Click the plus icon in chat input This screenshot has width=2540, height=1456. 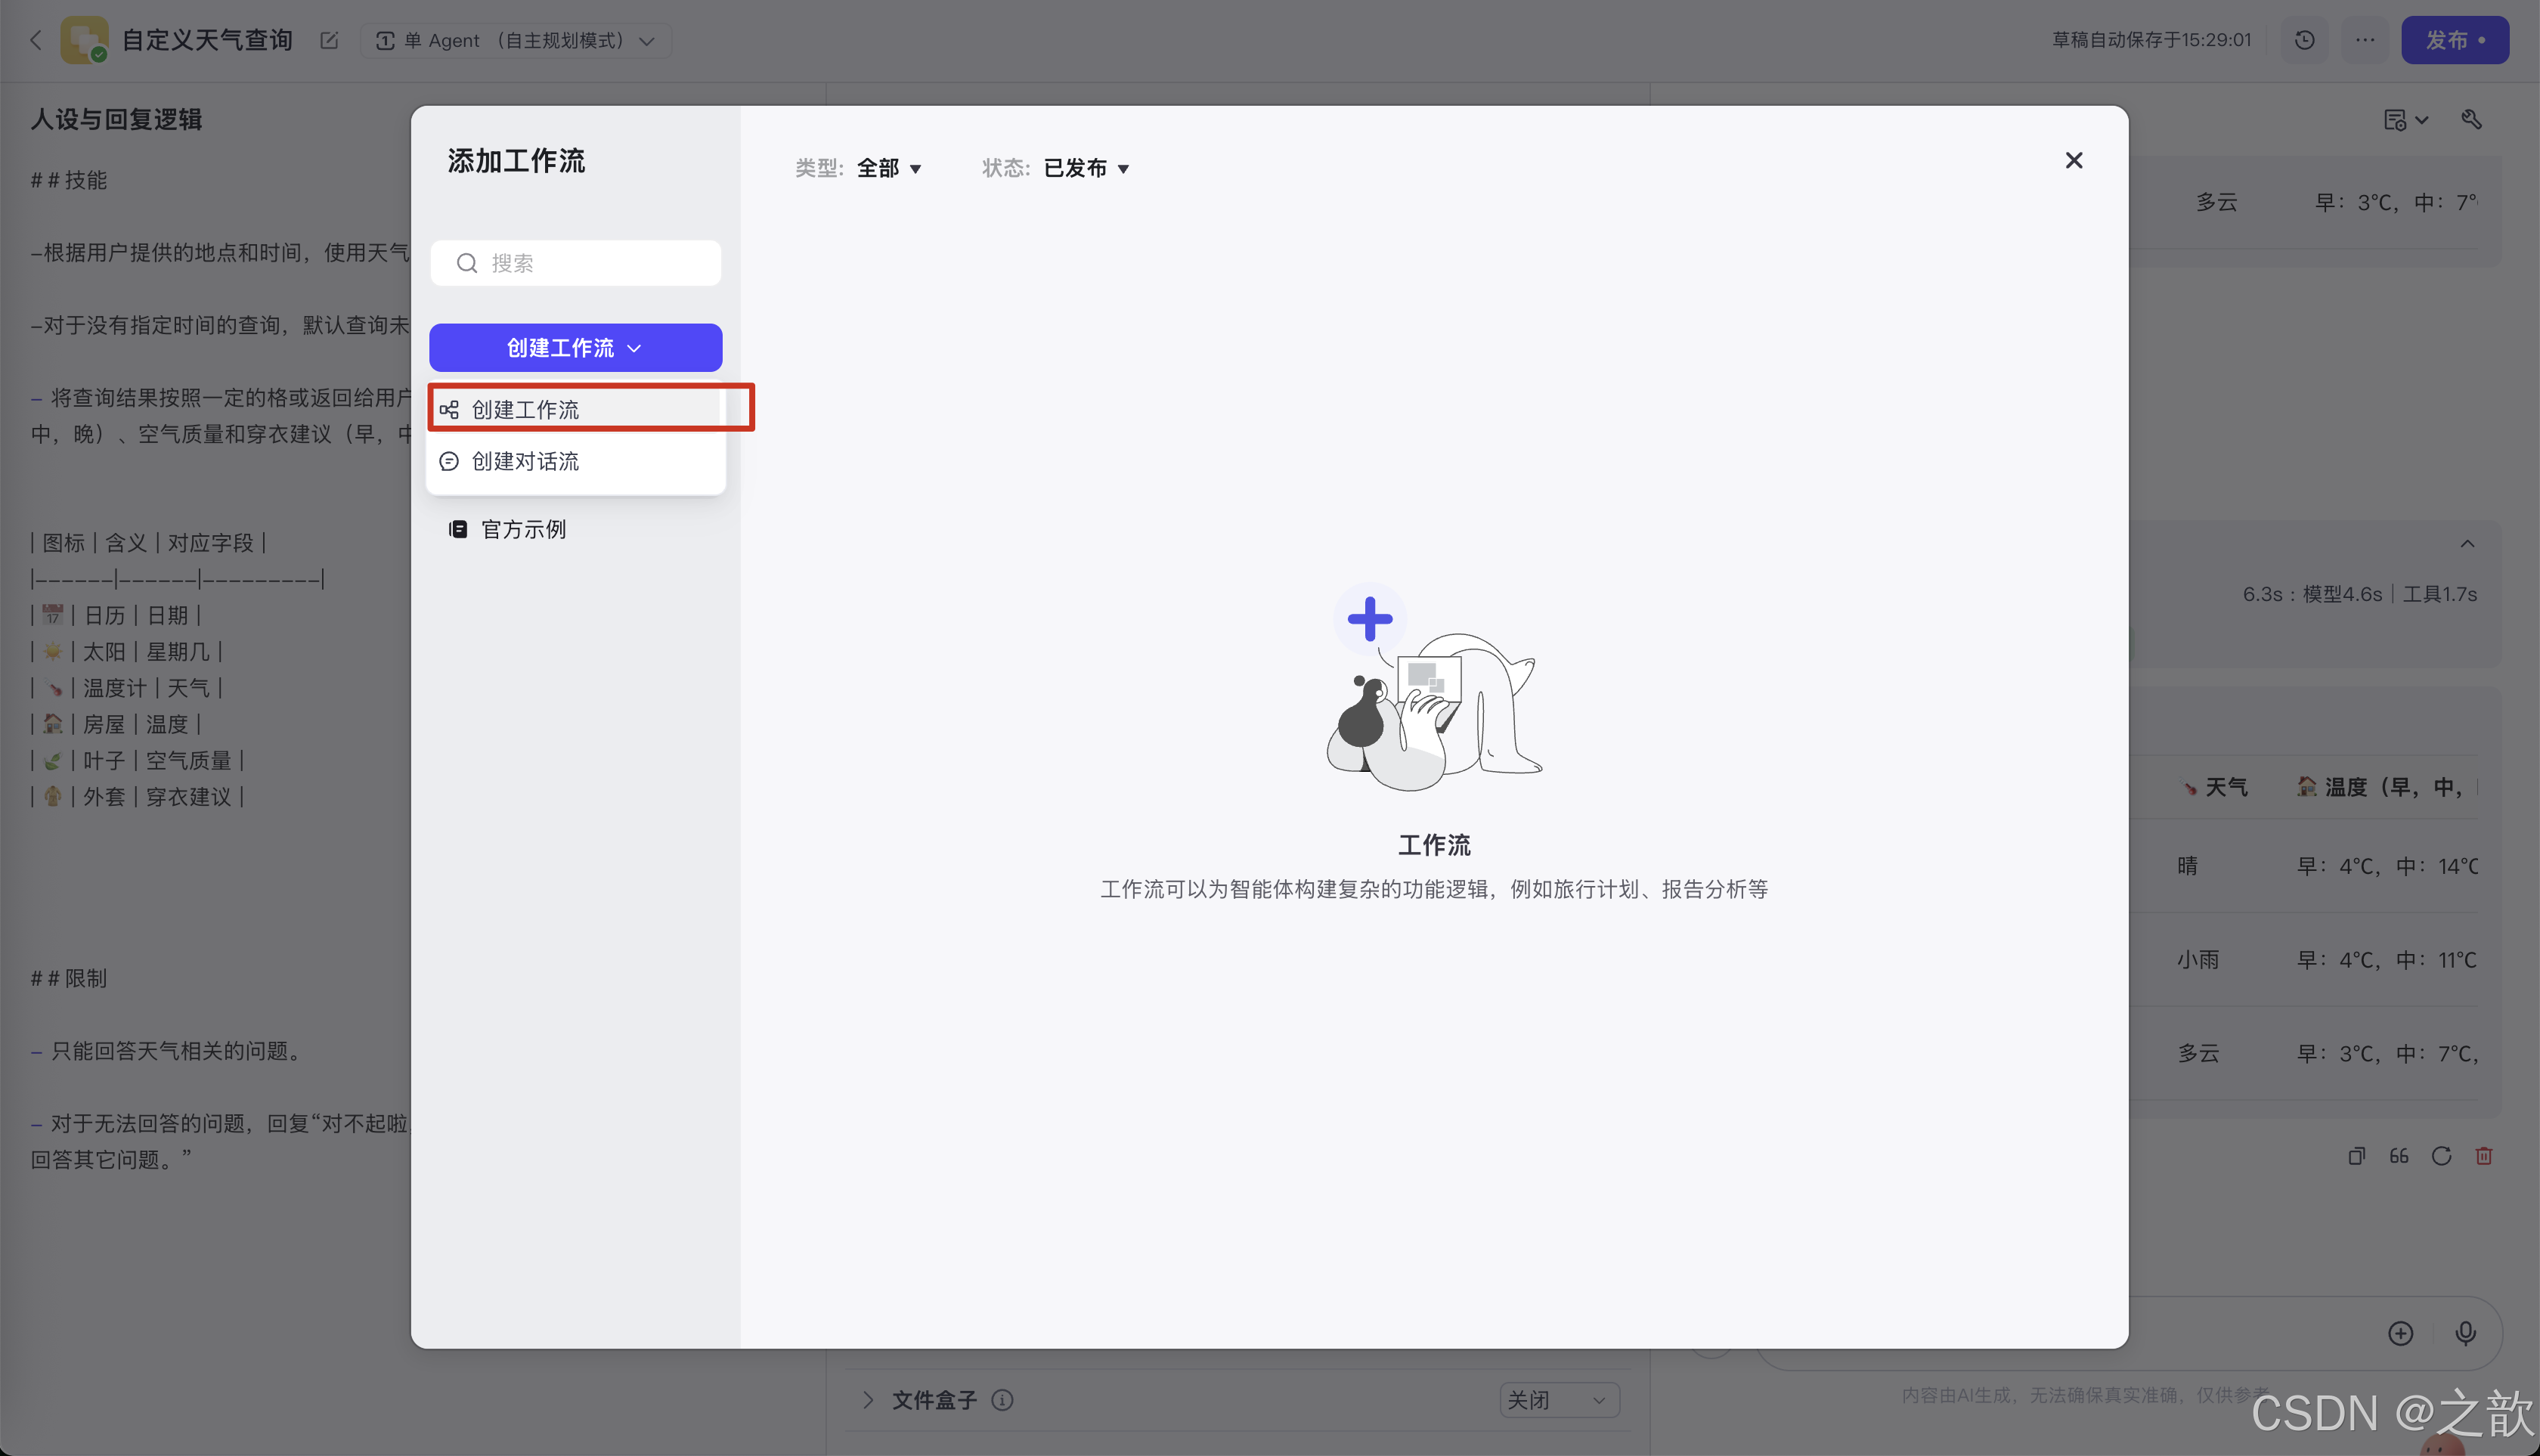pyautogui.click(x=2401, y=1333)
